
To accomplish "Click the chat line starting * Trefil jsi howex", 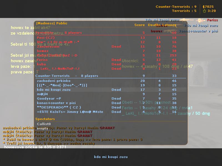I will pos(49,143).
